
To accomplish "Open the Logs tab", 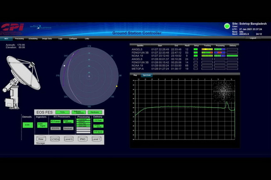I will point(60,38).
